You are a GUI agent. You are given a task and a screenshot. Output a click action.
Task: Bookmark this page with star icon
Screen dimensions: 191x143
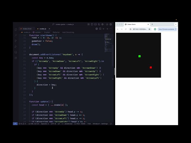pos(150,29)
